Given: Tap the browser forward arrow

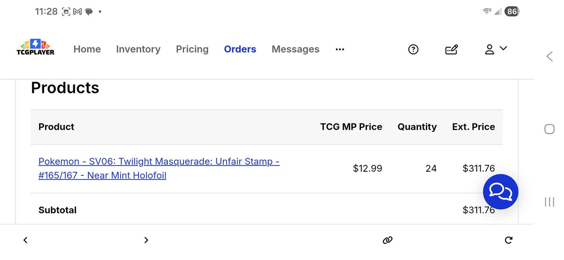Looking at the screenshot, I should [x=146, y=240].
